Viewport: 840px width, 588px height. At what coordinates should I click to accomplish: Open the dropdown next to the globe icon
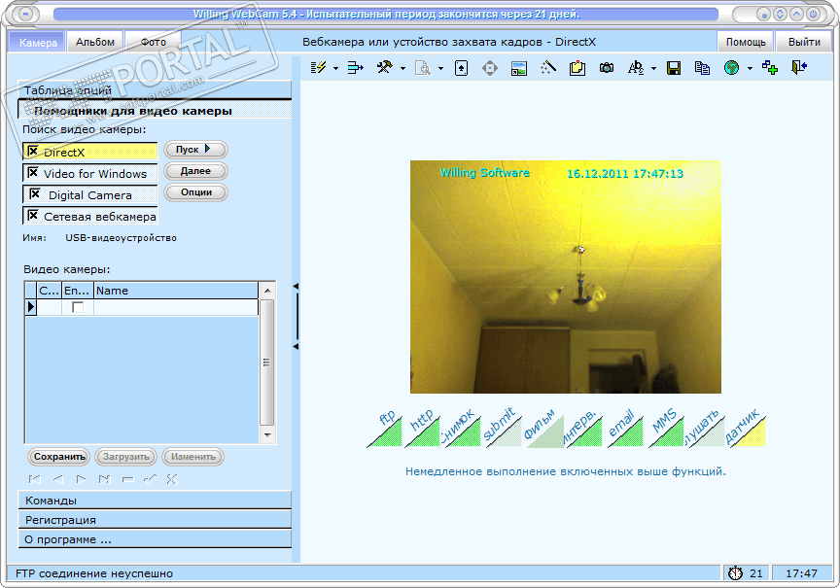coord(750,69)
